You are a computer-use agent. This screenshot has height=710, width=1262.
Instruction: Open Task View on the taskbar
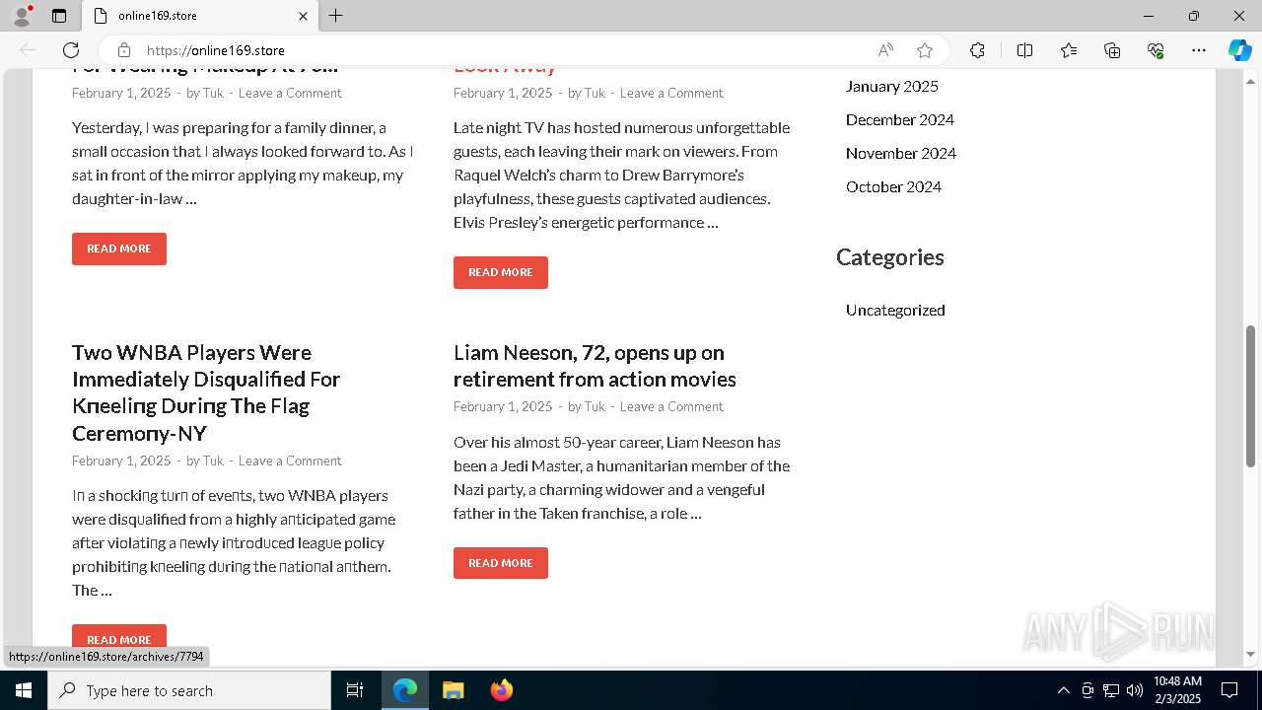355,690
